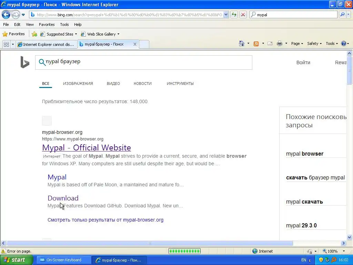
Task: Click the Forward navigation button
Action: [16, 15]
